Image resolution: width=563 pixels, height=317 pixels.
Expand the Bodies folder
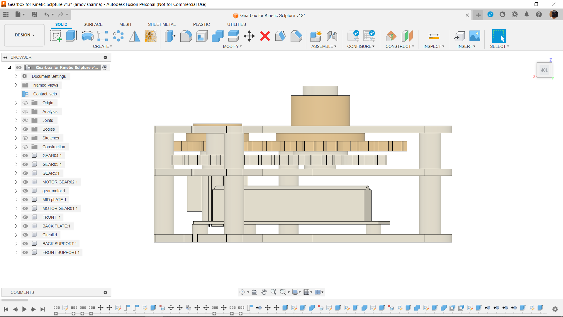16,129
